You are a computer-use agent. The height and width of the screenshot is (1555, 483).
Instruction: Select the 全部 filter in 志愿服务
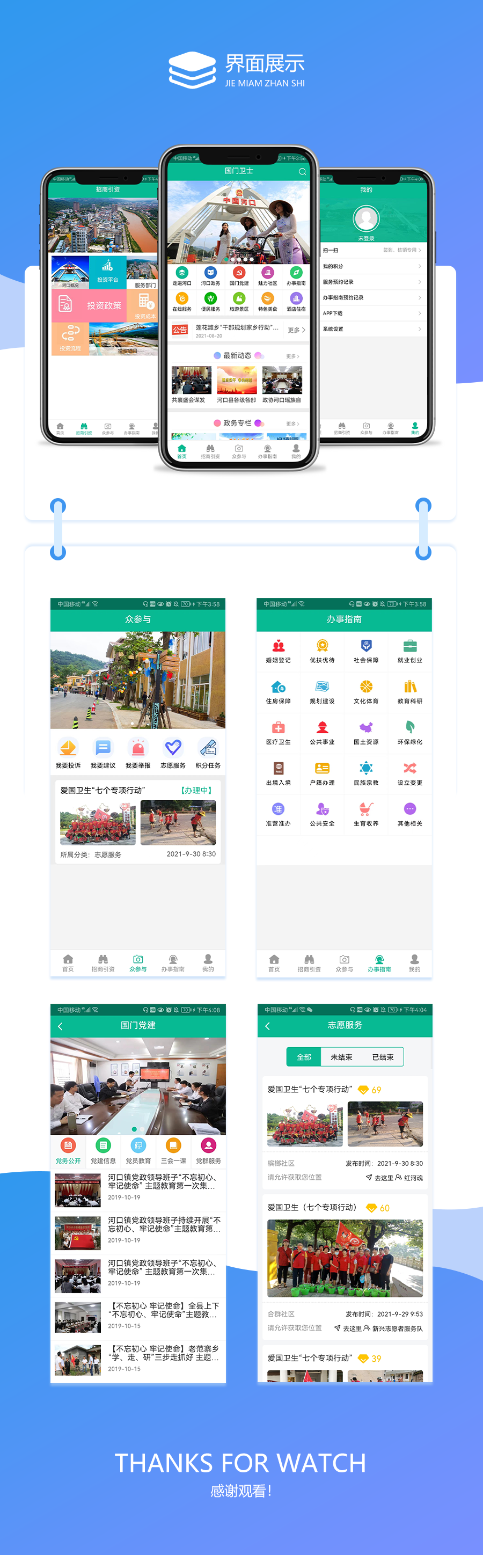pyautogui.click(x=304, y=1056)
